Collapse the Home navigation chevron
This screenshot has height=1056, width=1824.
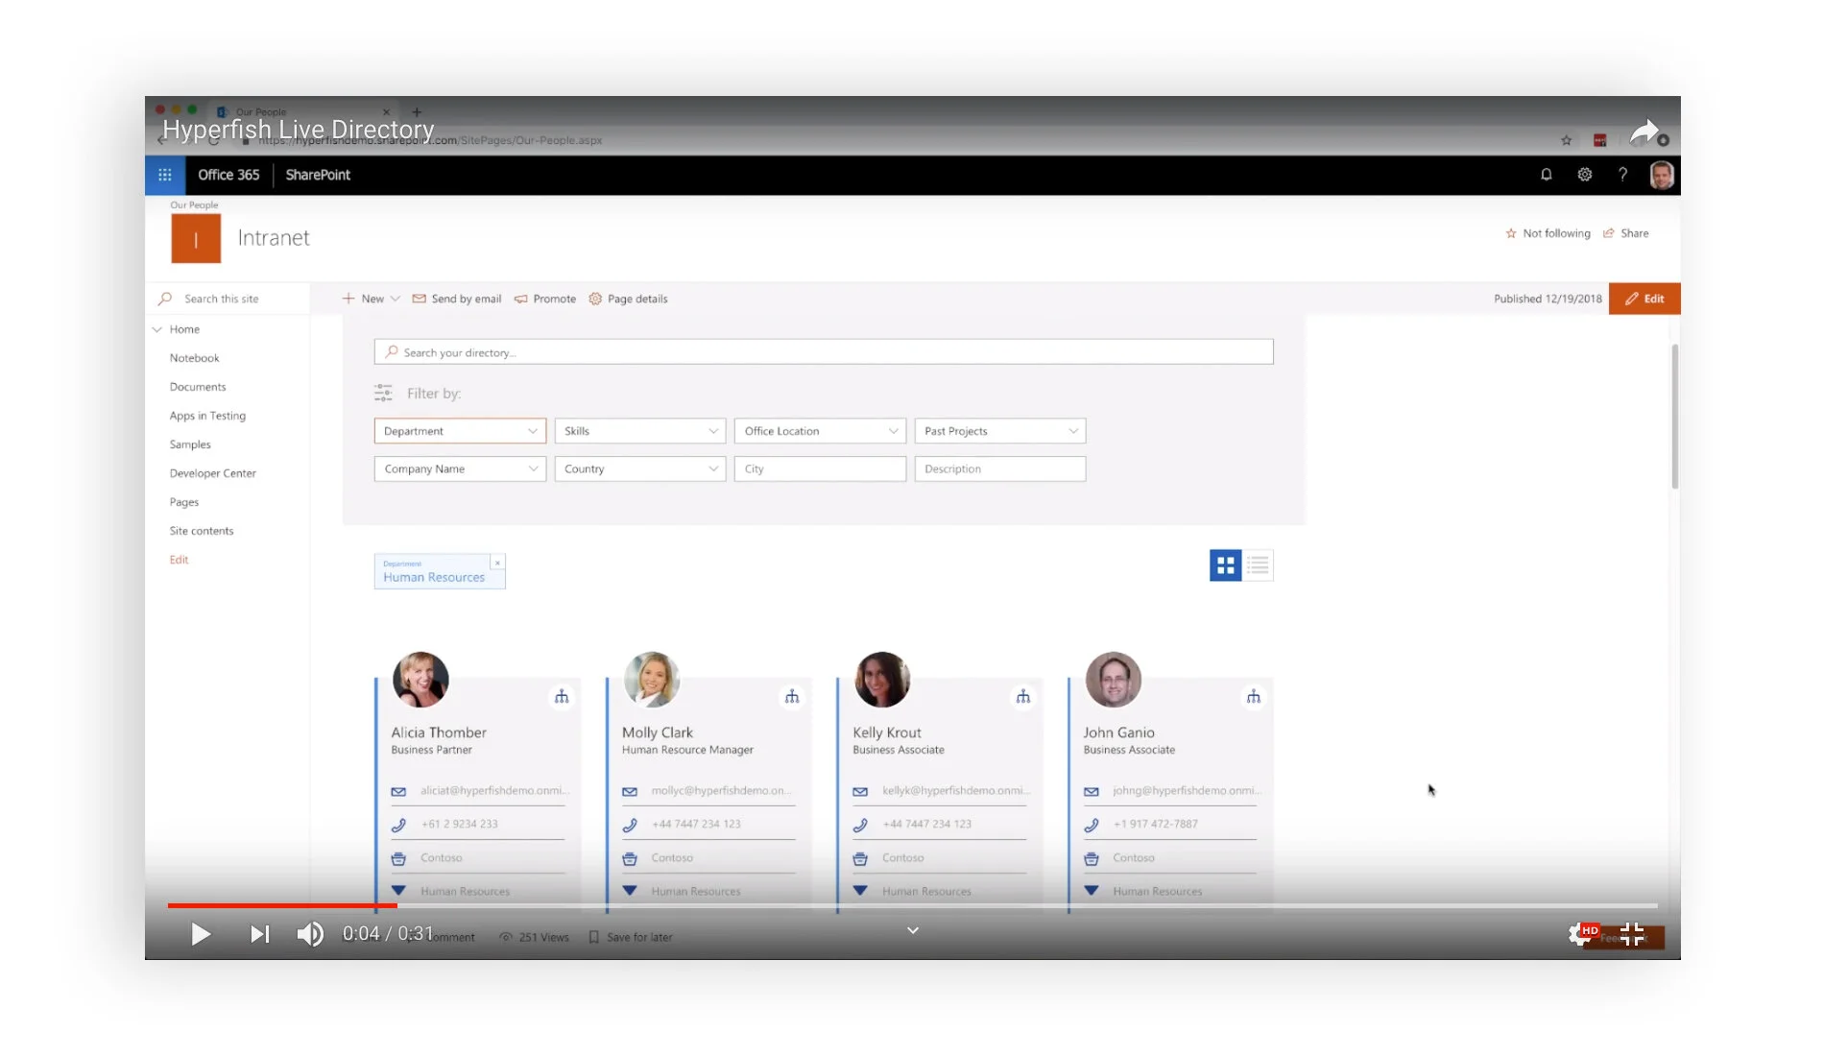pyautogui.click(x=156, y=329)
